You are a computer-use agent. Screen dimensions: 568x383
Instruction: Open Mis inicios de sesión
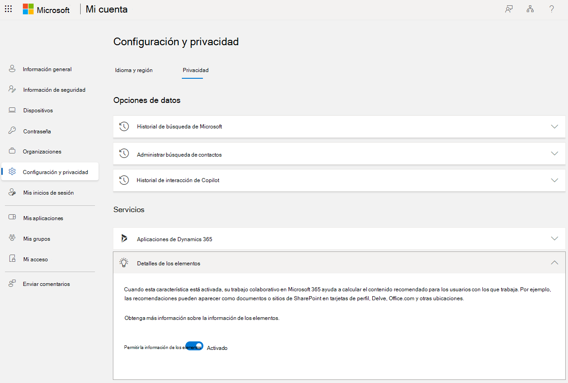pos(47,192)
